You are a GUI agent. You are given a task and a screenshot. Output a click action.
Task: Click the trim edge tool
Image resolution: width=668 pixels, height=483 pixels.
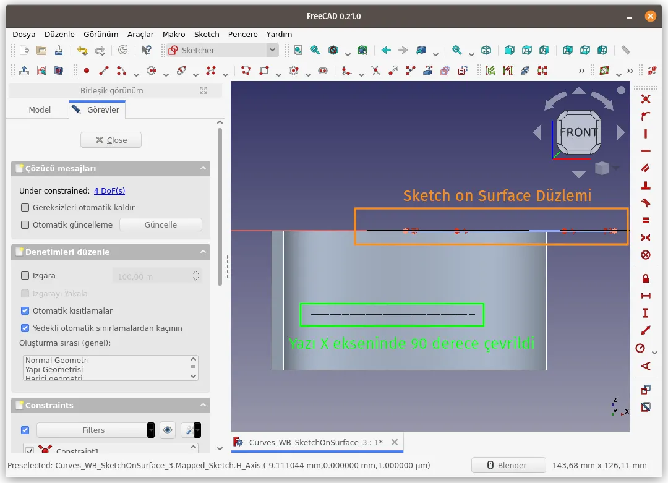coord(375,71)
